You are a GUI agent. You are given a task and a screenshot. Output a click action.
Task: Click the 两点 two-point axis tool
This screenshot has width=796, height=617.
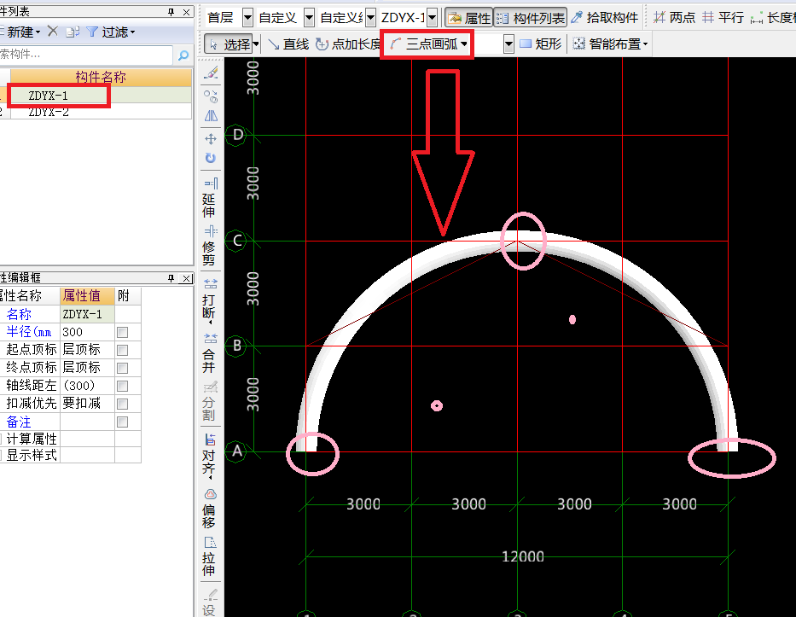674,18
